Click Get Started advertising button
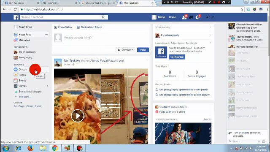This screenshot has height=152, width=270. pos(177,57)
